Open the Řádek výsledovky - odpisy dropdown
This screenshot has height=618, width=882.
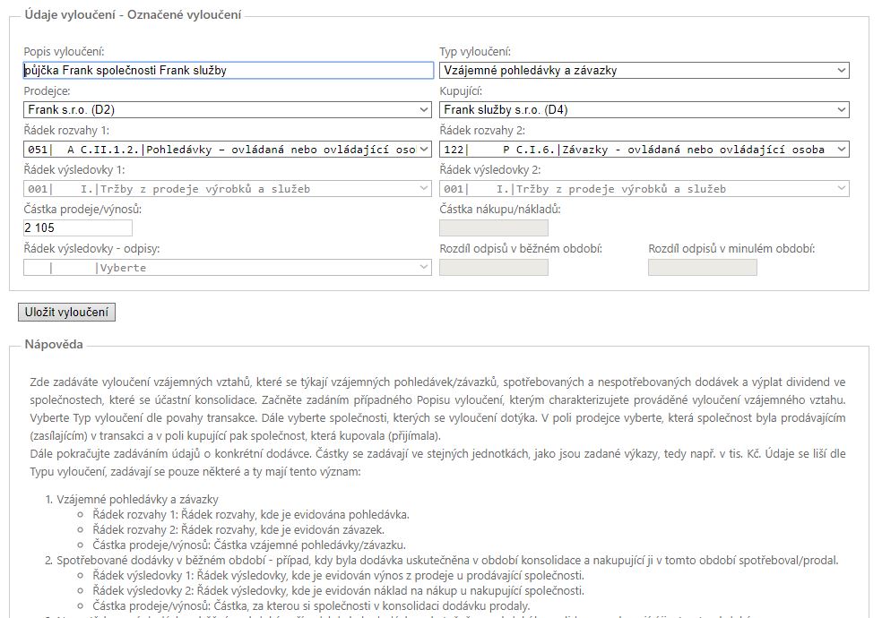click(x=228, y=268)
